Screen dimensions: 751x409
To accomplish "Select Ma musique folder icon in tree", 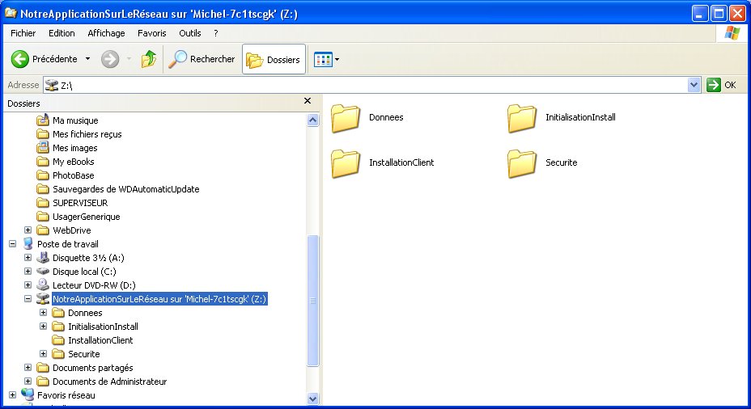I will tap(43, 120).
